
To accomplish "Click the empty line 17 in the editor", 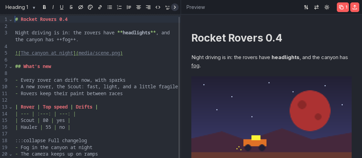I will 97,134.
